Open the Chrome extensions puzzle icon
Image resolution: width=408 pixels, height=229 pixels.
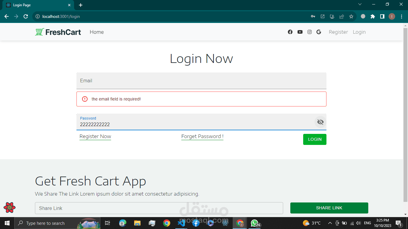coord(372,16)
